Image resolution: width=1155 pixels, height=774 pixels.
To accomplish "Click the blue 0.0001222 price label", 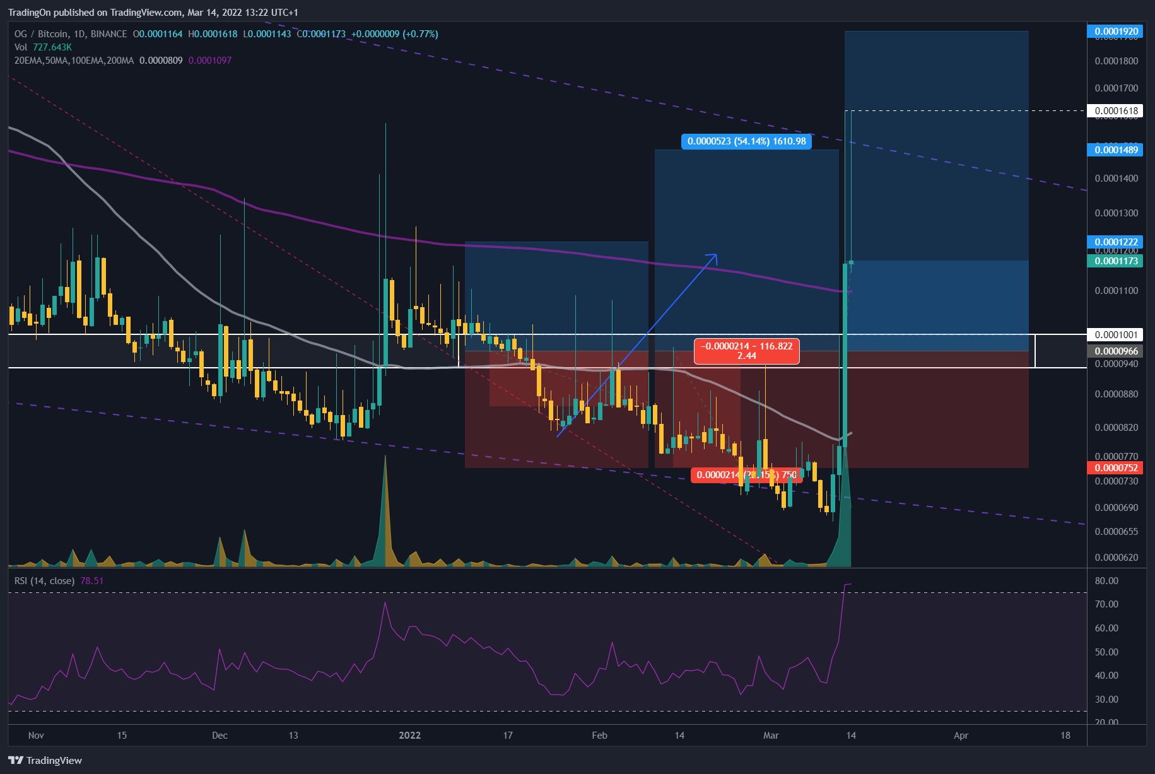I will click(1116, 242).
